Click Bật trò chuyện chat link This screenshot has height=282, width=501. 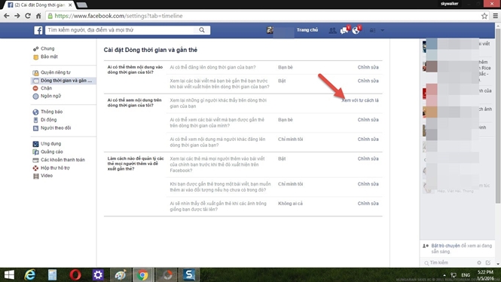[x=445, y=246]
